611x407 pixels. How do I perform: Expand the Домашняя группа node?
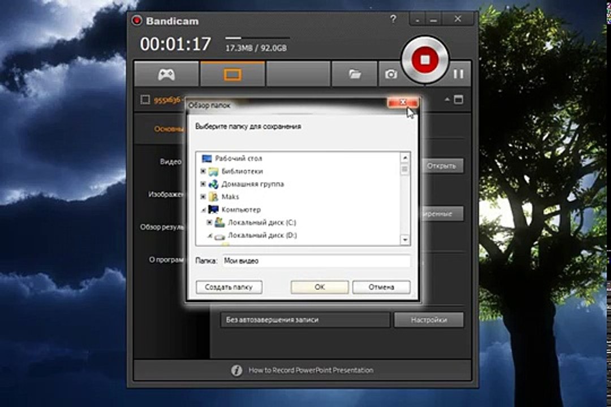click(x=203, y=184)
